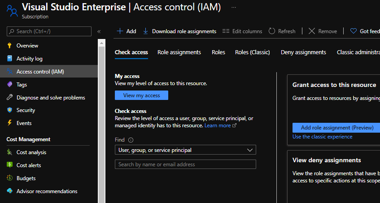
Task: Open Security via its shield icon
Action: click(9, 110)
